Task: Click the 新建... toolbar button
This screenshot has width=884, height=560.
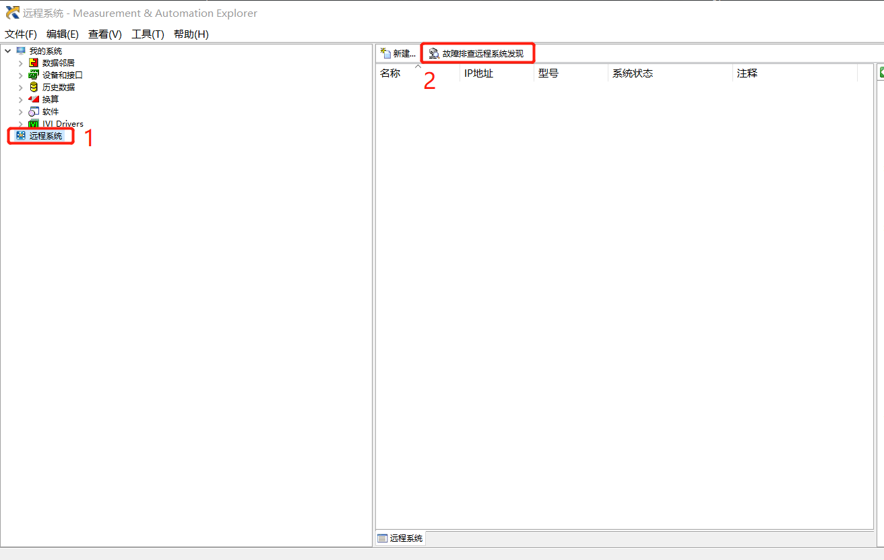Action: [x=398, y=53]
